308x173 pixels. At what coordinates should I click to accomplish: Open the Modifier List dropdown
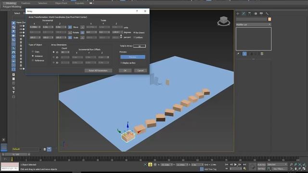pos(254,25)
